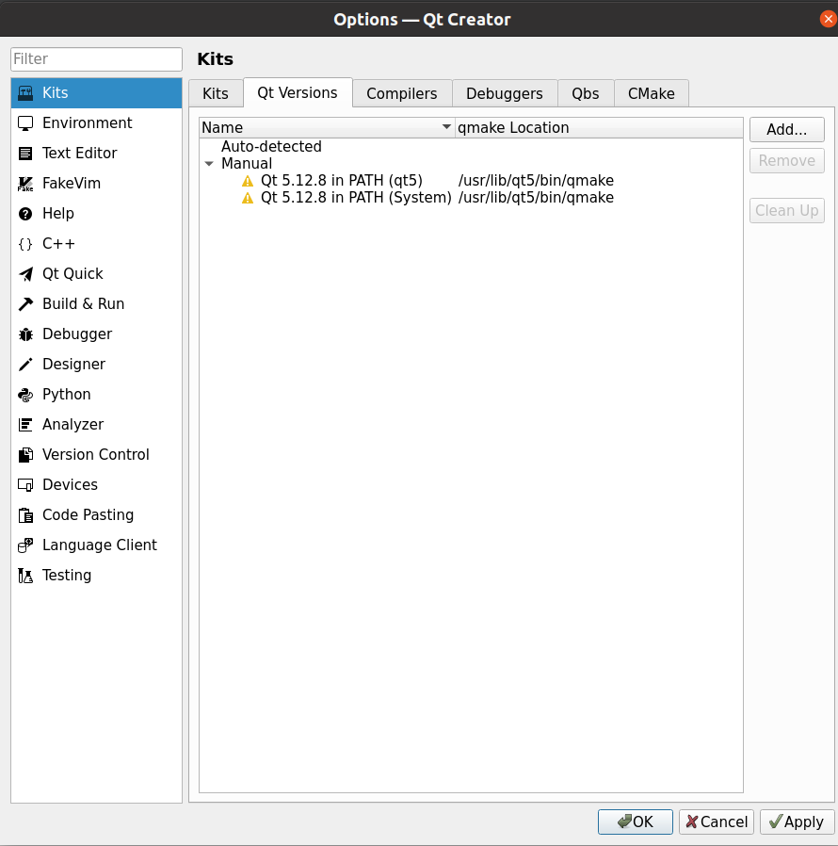Viewport: 838px width, 846px height.
Task: Open Language Client icon
Action: (x=25, y=545)
